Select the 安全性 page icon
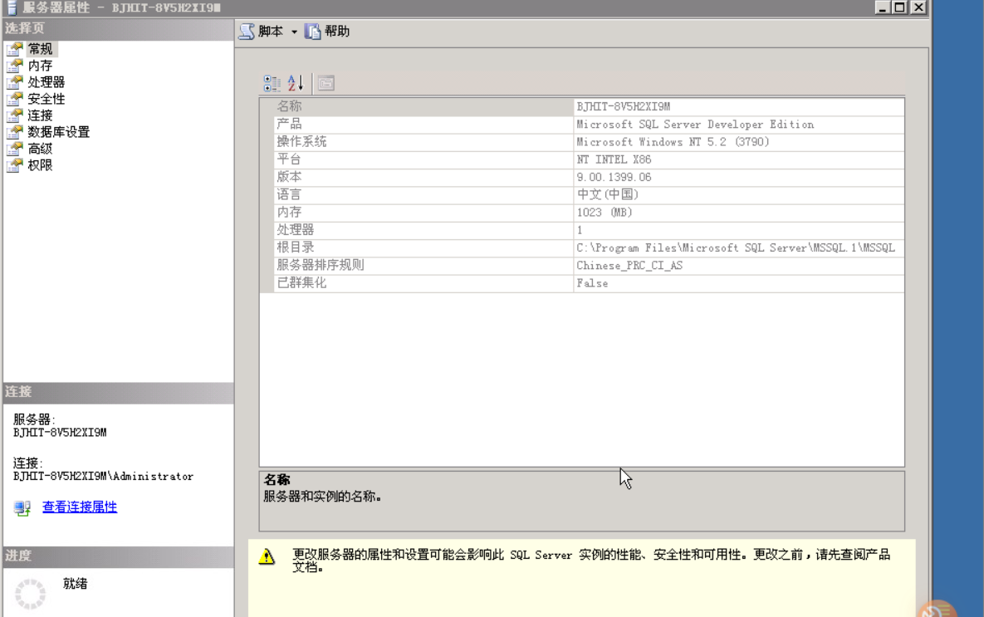Viewport: 984px width, 617px height. (x=15, y=99)
